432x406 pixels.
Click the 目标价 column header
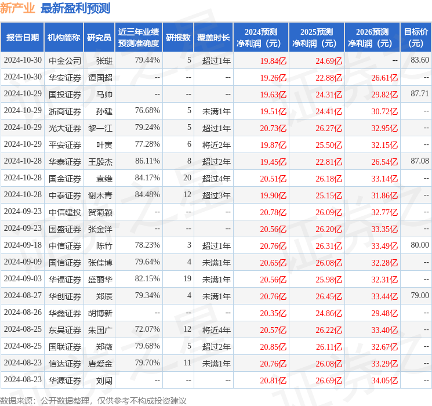pos(416,38)
